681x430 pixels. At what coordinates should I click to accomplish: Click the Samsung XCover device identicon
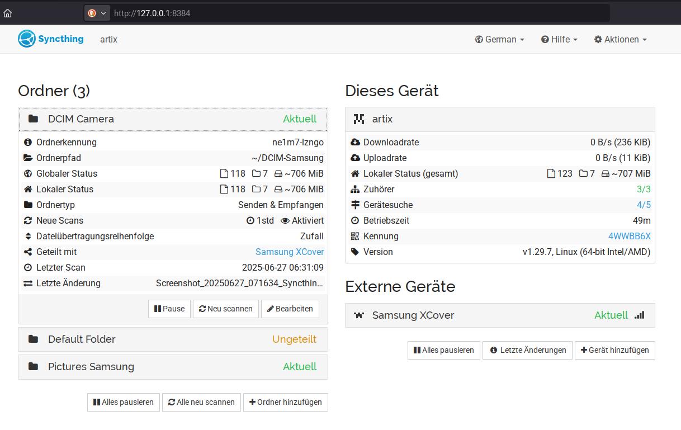tap(359, 315)
